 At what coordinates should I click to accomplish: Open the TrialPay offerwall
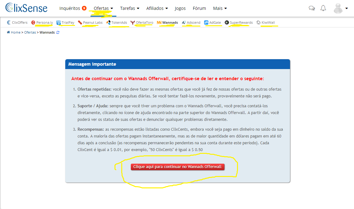click(x=66, y=23)
